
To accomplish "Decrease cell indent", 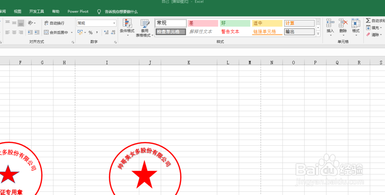I will pyautogui.click(x=30, y=32).
